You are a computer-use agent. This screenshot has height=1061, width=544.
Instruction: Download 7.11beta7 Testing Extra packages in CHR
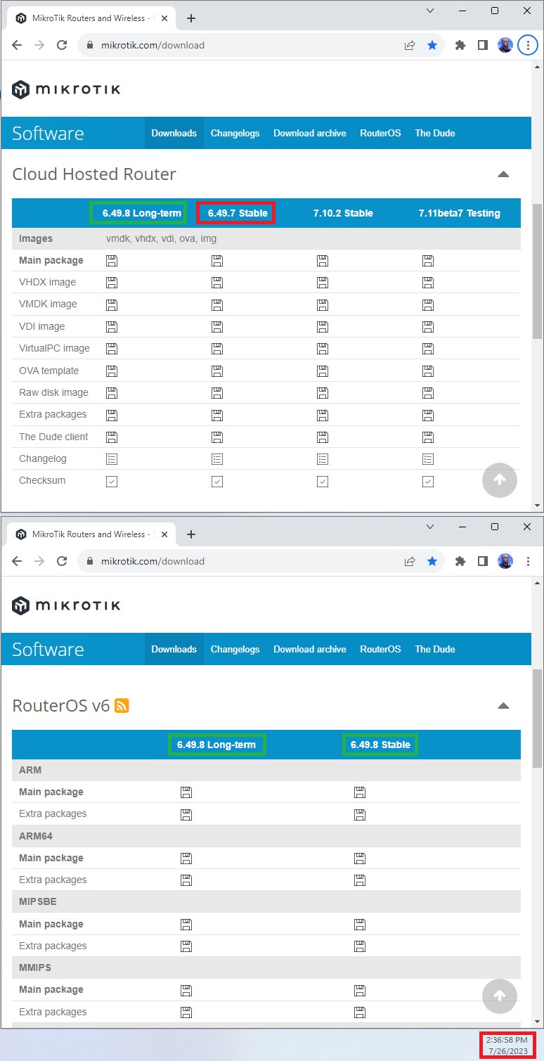(427, 415)
